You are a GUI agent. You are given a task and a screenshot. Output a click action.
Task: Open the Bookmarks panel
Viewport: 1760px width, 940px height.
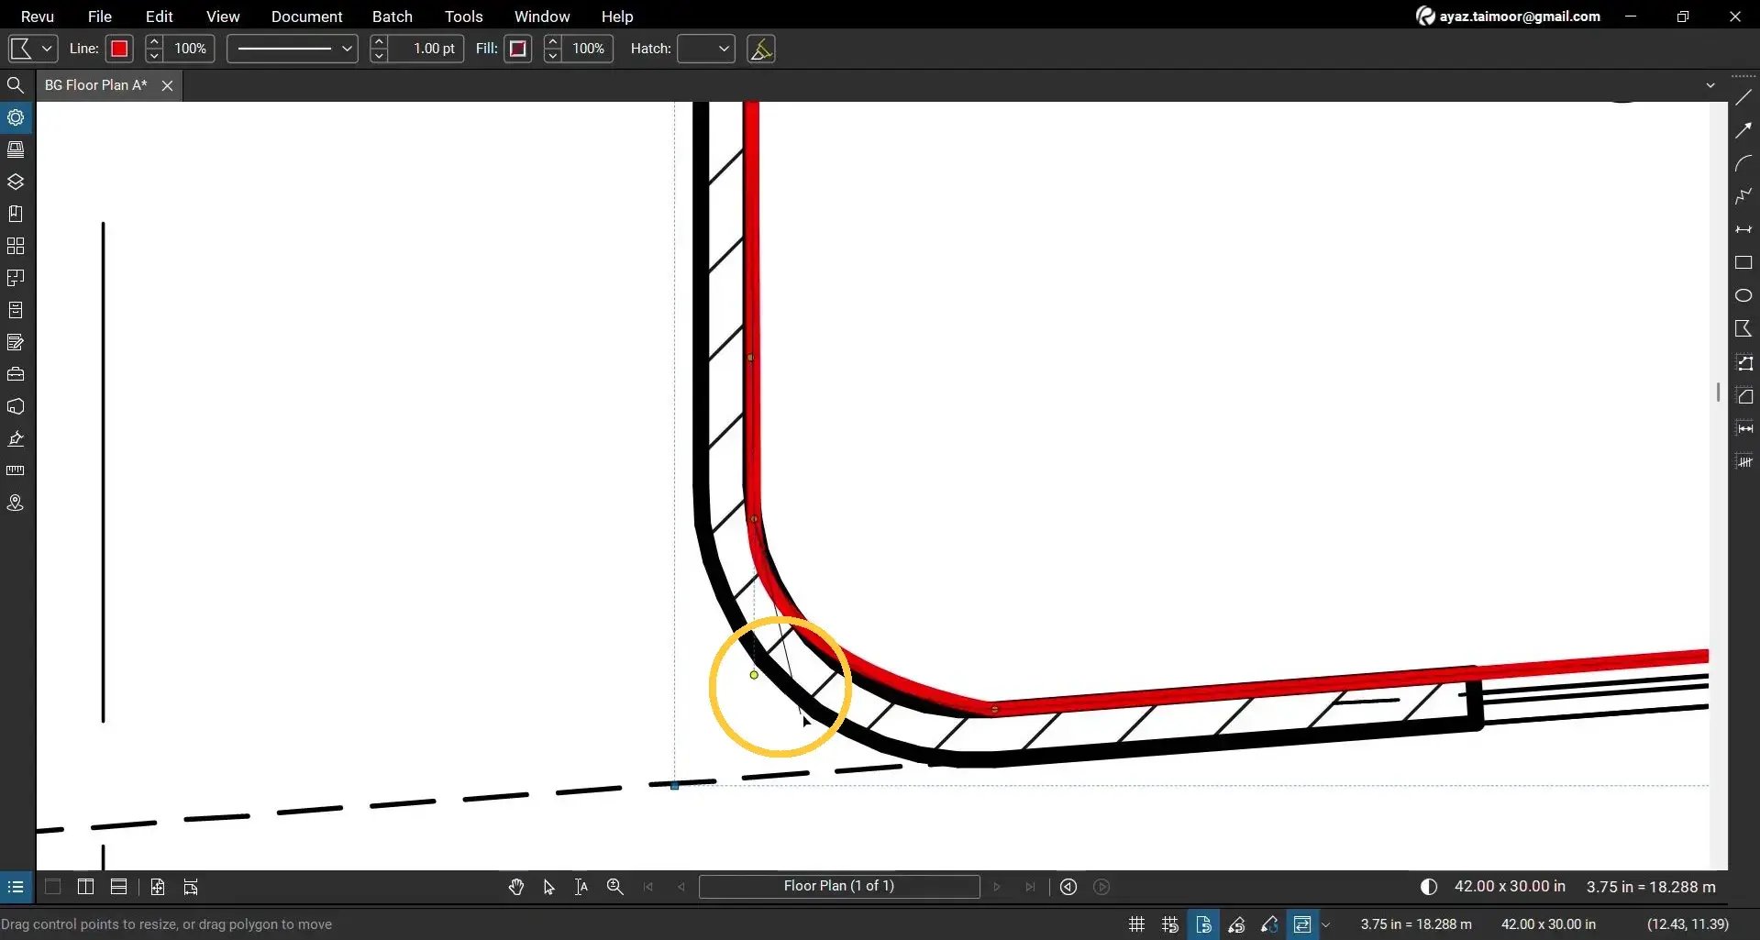tap(16, 213)
